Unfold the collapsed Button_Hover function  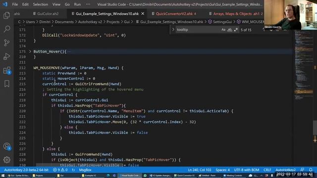[x=30, y=51]
